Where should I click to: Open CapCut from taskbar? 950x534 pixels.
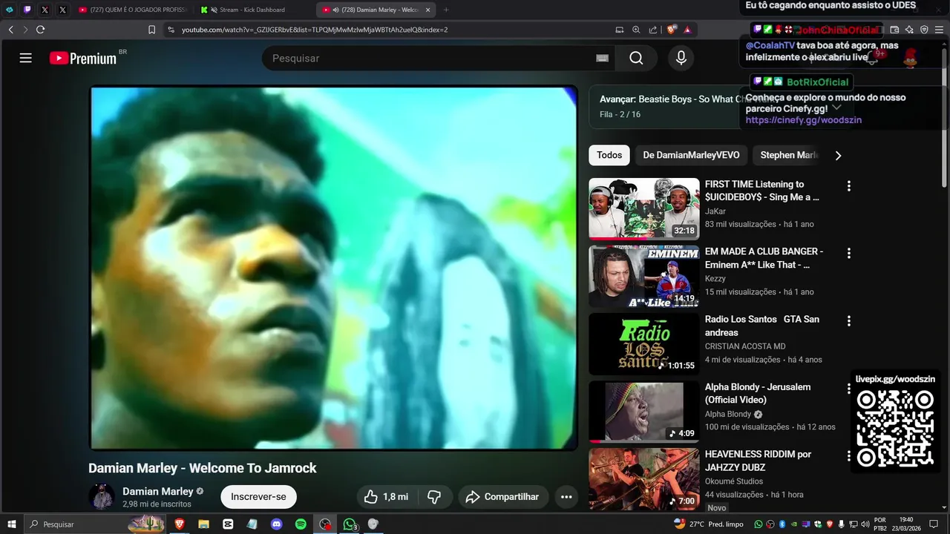pos(228,524)
